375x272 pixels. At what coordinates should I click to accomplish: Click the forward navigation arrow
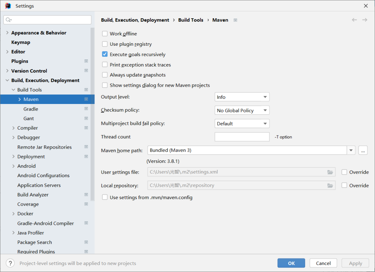(x=364, y=20)
